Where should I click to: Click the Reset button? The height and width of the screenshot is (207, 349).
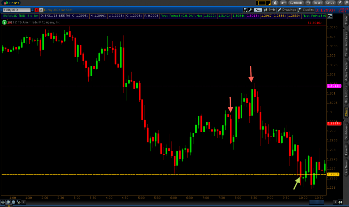(318, 3)
